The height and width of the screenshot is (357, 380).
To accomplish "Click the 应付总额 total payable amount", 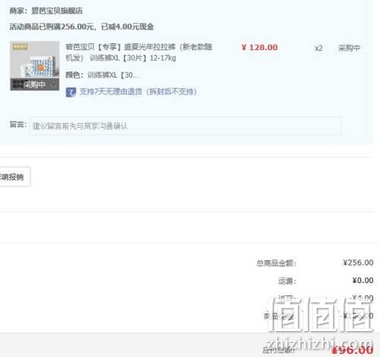I will coord(353,350).
